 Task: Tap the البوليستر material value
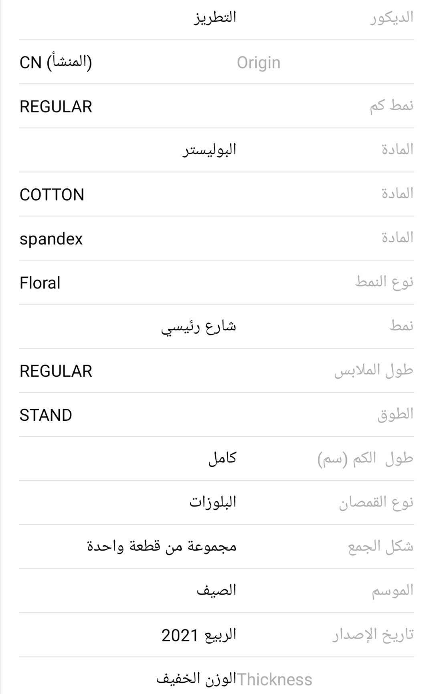pyautogui.click(x=210, y=150)
